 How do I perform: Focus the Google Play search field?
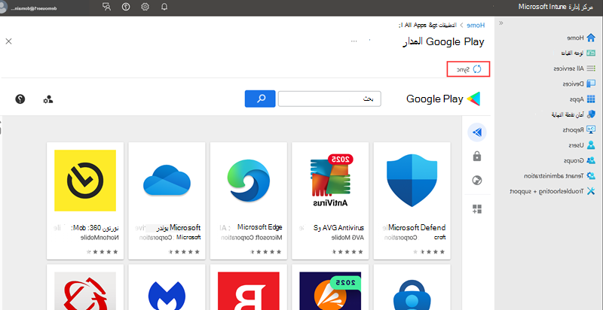click(329, 99)
